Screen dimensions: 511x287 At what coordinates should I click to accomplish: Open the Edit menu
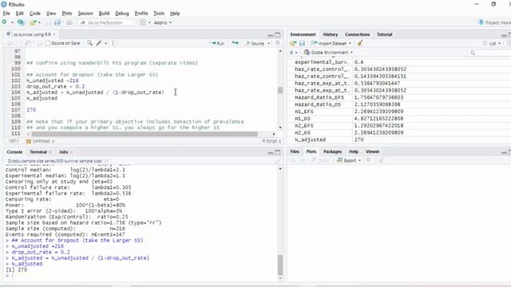[19, 14]
